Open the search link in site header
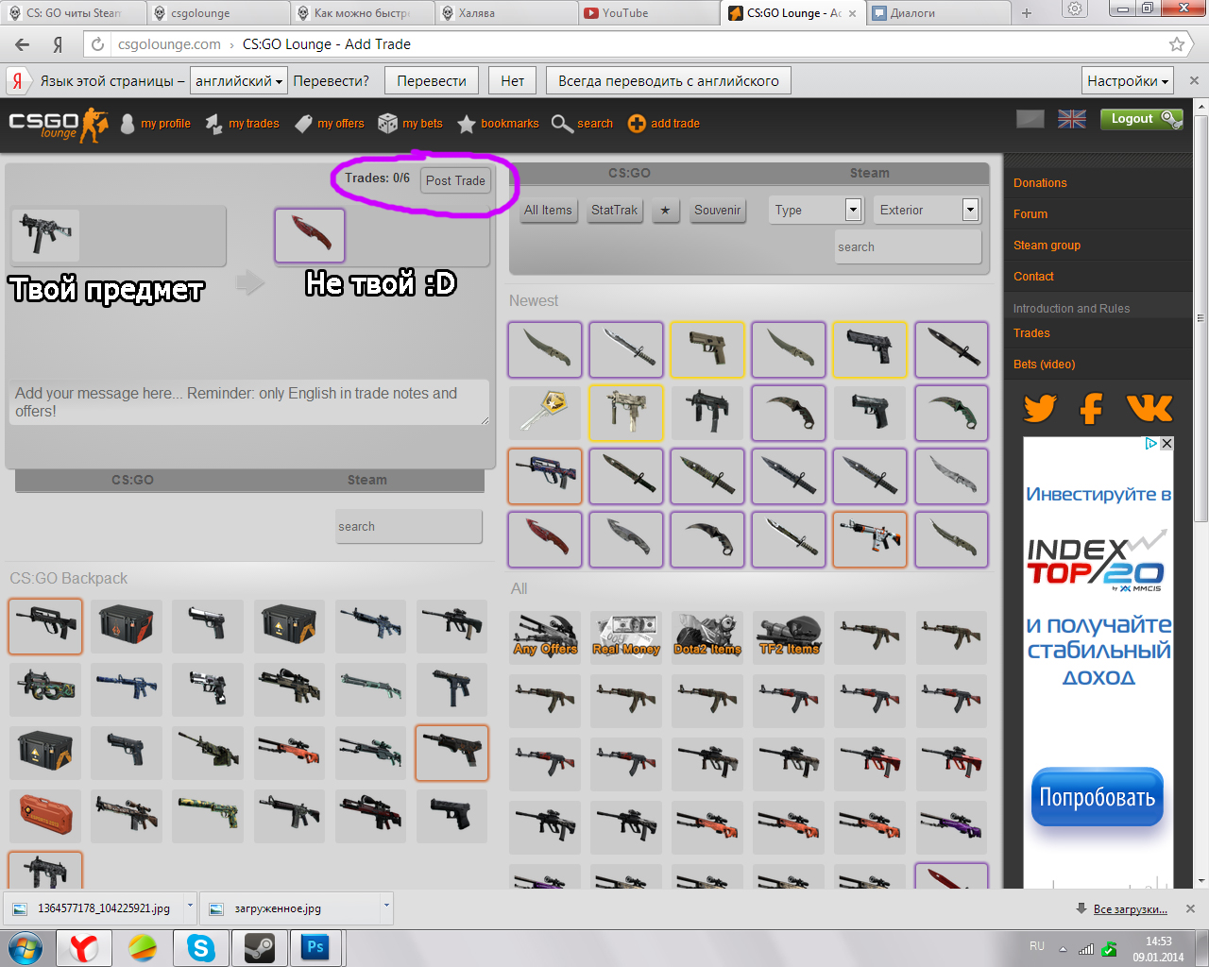Image resolution: width=1209 pixels, height=967 pixels. pos(594,124)
